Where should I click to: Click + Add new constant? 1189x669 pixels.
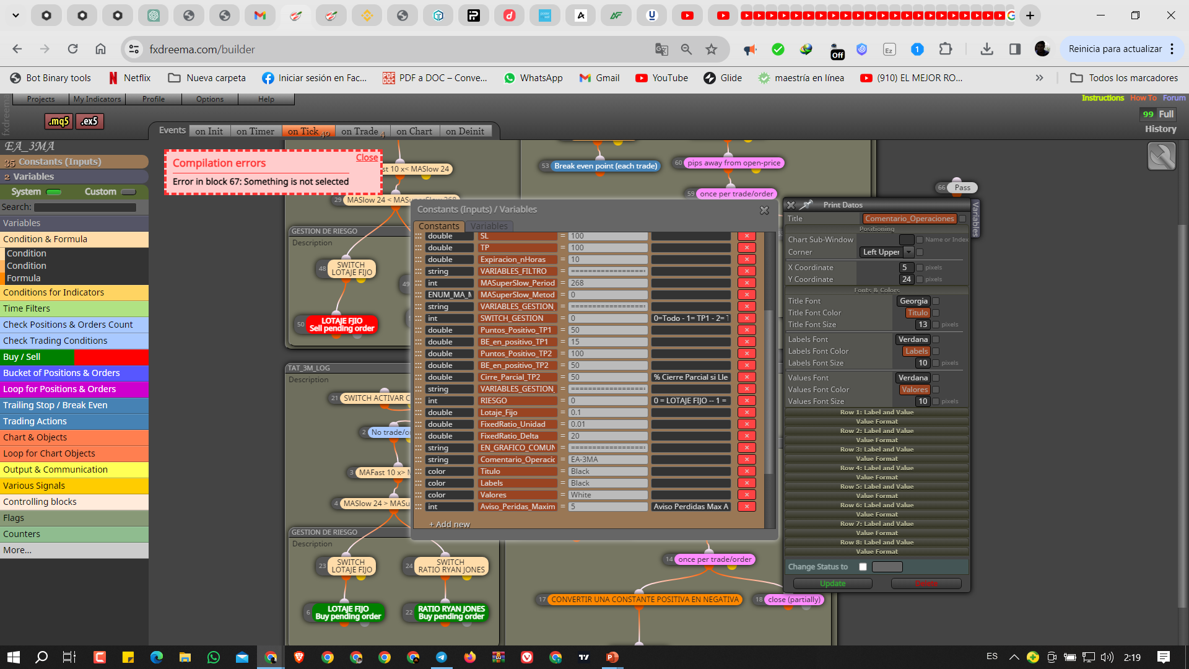[x=450, y=525]
